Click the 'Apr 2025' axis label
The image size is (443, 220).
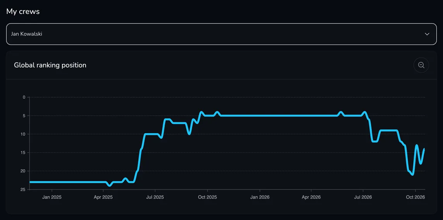pyautogui.click(x=103, y=197)
